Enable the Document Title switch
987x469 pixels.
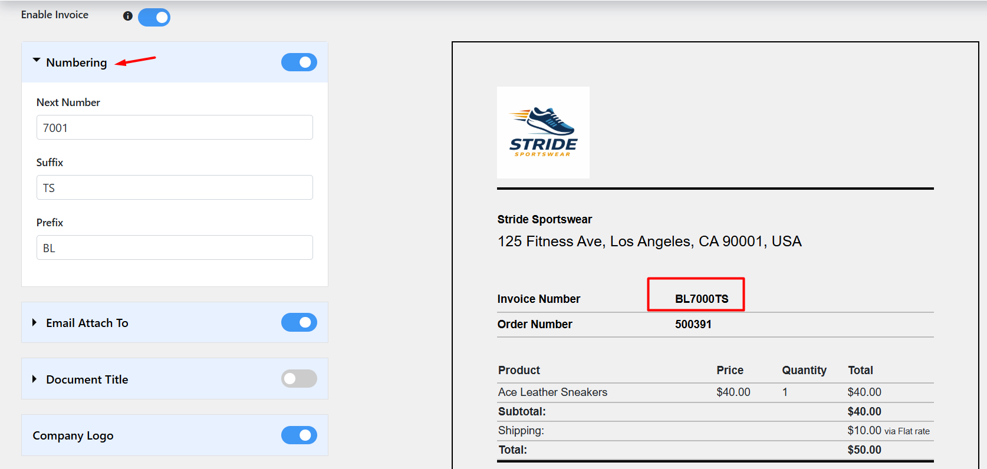point(299,378)
